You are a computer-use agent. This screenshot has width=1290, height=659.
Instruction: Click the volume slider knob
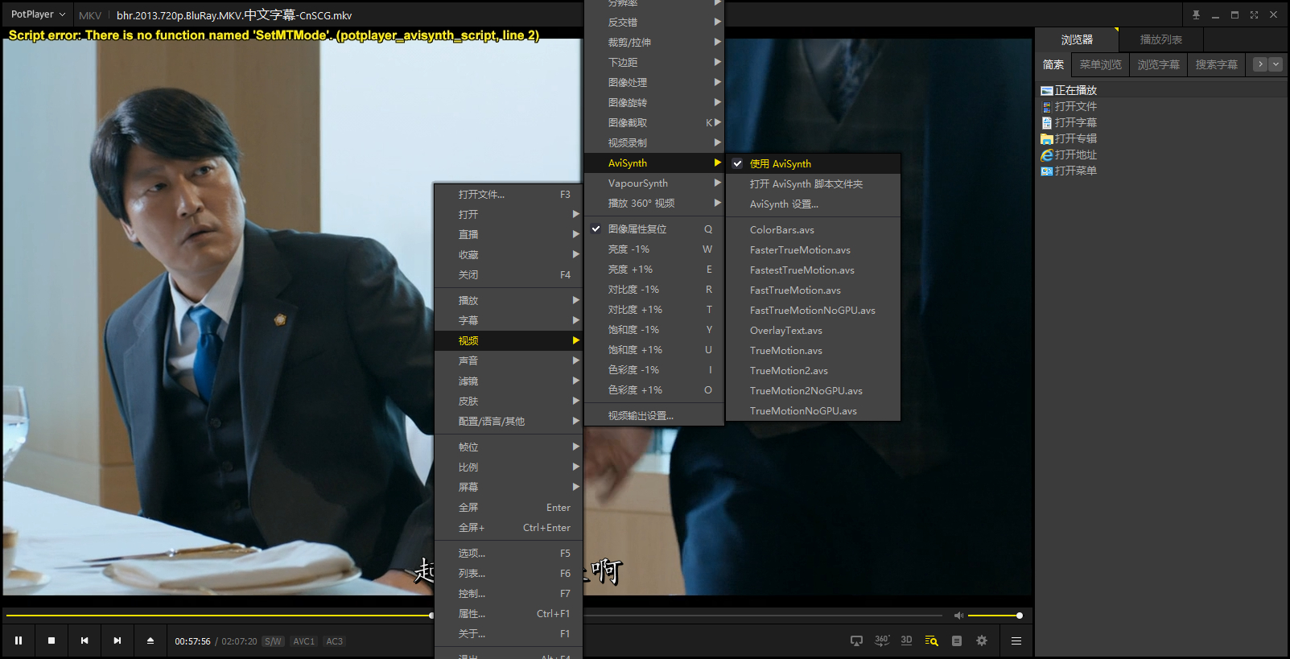[x=1020, y=616]
